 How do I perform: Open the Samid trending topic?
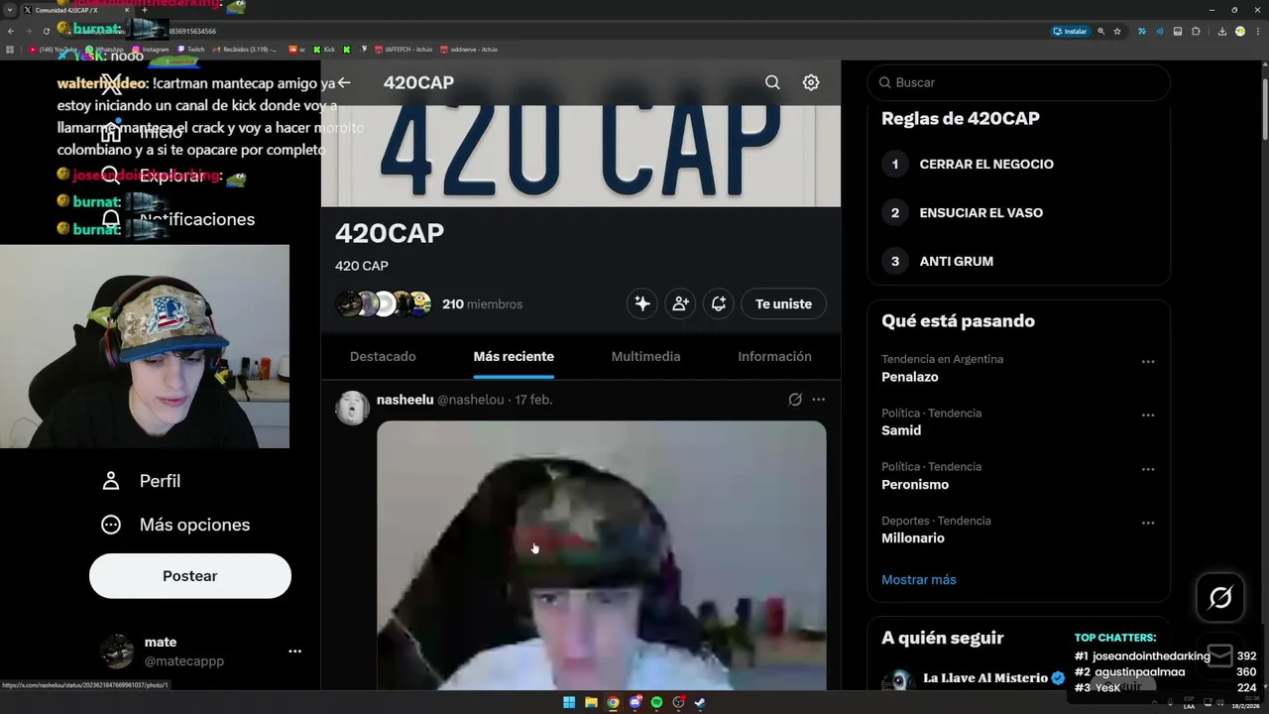[901, 430]
